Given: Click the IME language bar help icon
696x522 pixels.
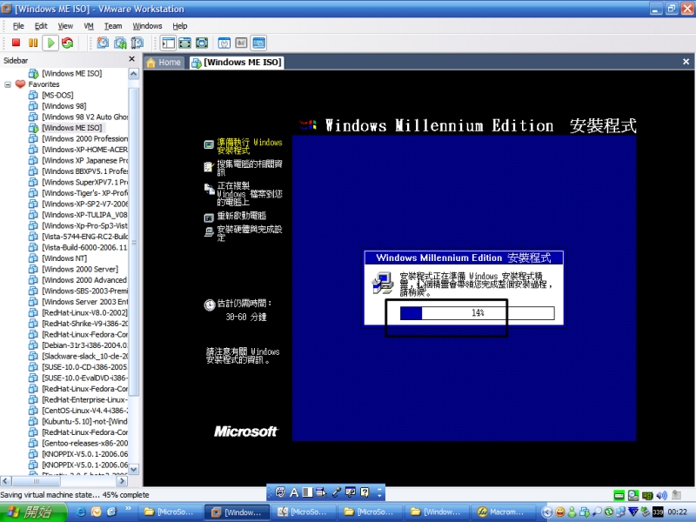Looking at the screenshot, I should (365, 492).
